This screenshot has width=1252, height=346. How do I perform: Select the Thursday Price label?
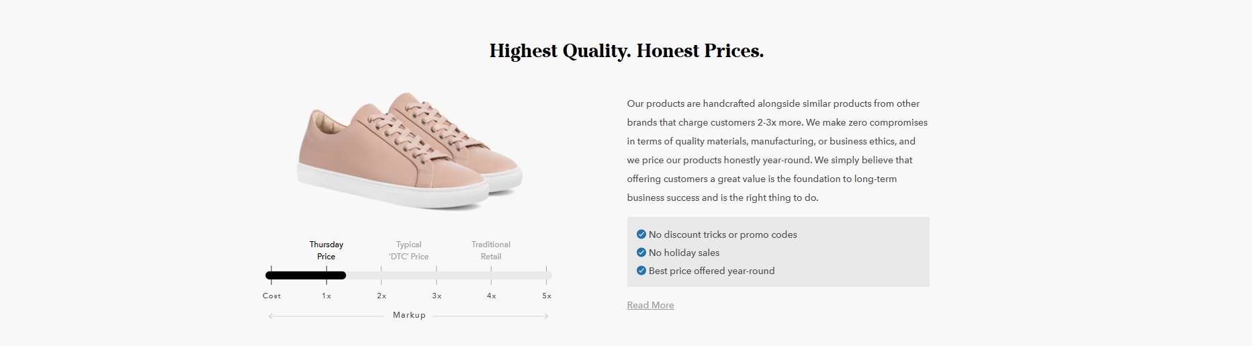pyautogui.click(x=326, y=251)
